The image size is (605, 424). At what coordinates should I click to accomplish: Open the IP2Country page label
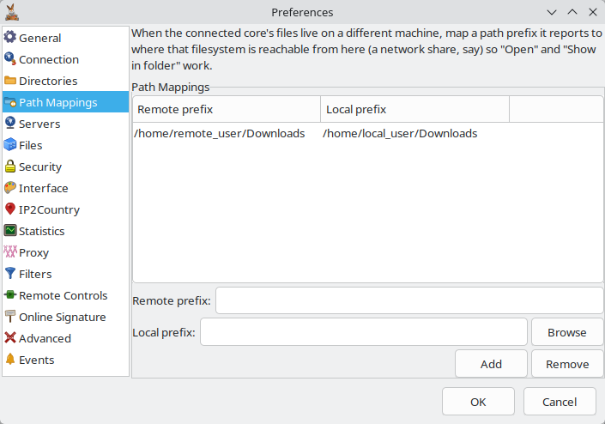(50, 210)
